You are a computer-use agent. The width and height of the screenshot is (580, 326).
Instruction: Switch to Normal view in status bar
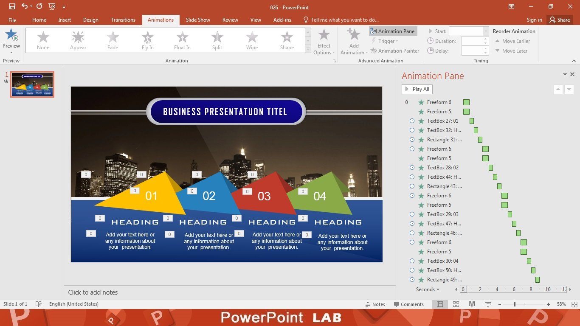click(x=440, y=304)
